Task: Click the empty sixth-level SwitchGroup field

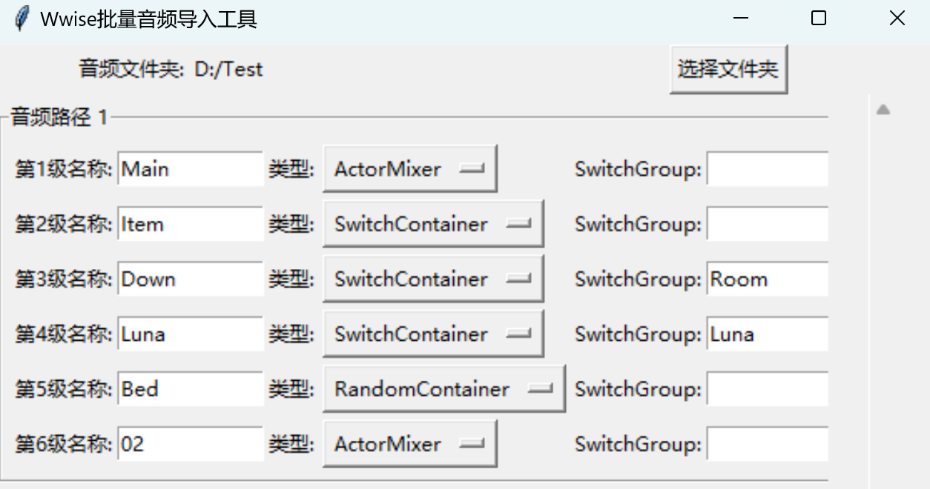Action: [x=767, y=443]
